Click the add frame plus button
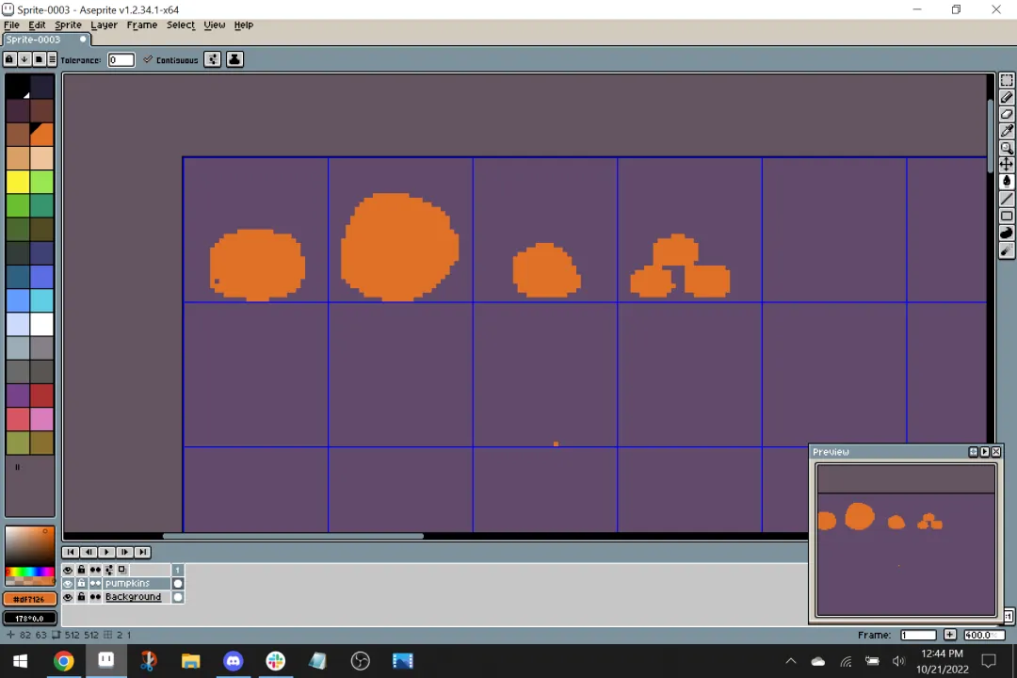 (x=949, y=635)
